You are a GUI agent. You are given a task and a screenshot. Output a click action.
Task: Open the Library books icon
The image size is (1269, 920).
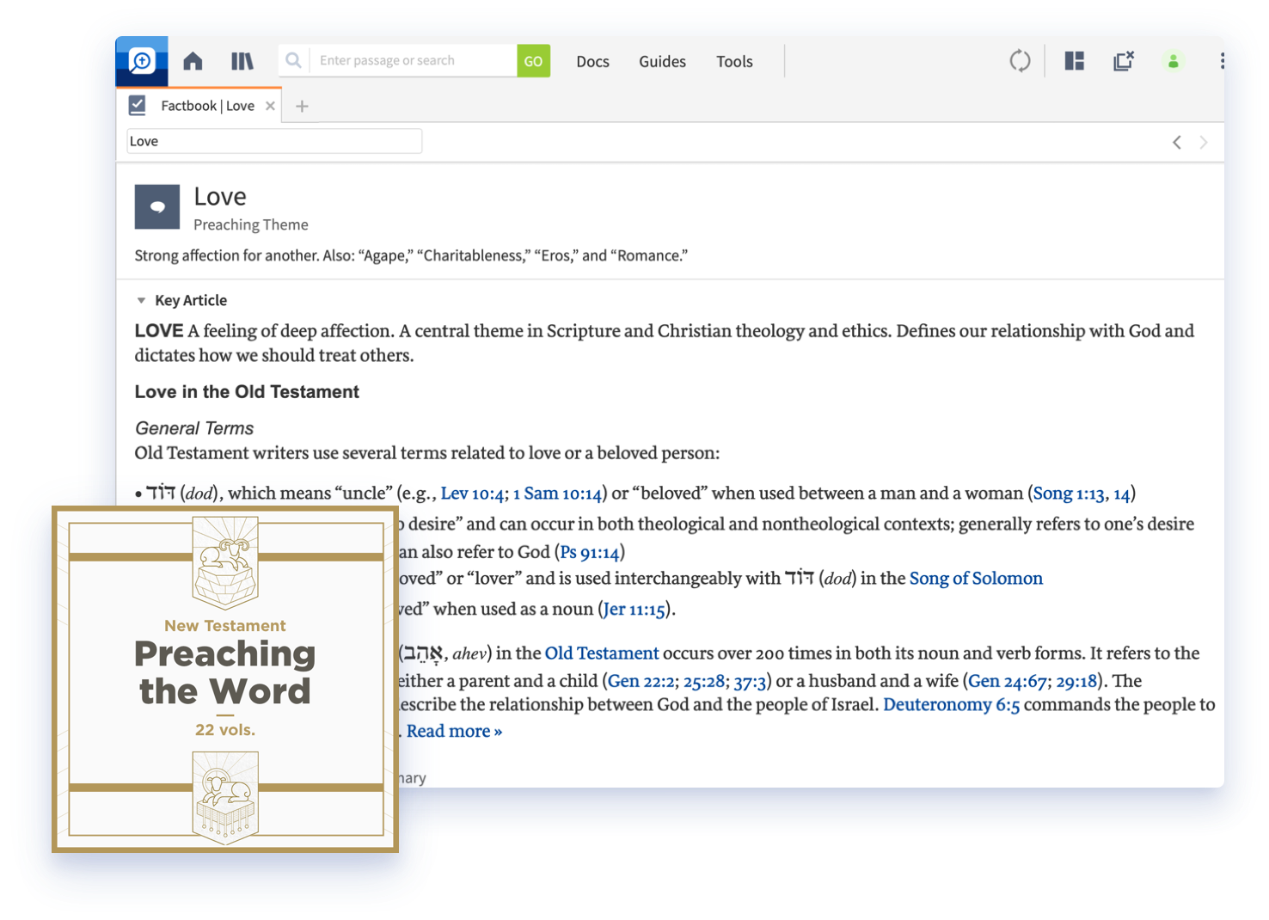pos(242,61)
